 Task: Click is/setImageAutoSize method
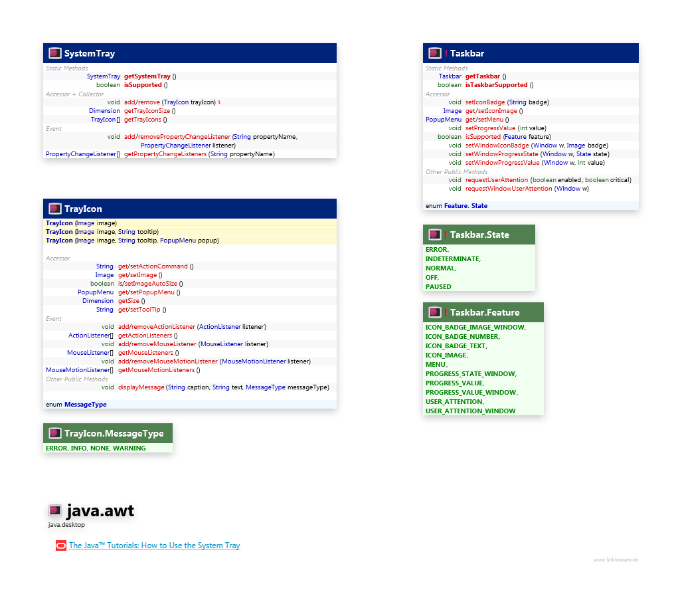click(x=147, y=283)
